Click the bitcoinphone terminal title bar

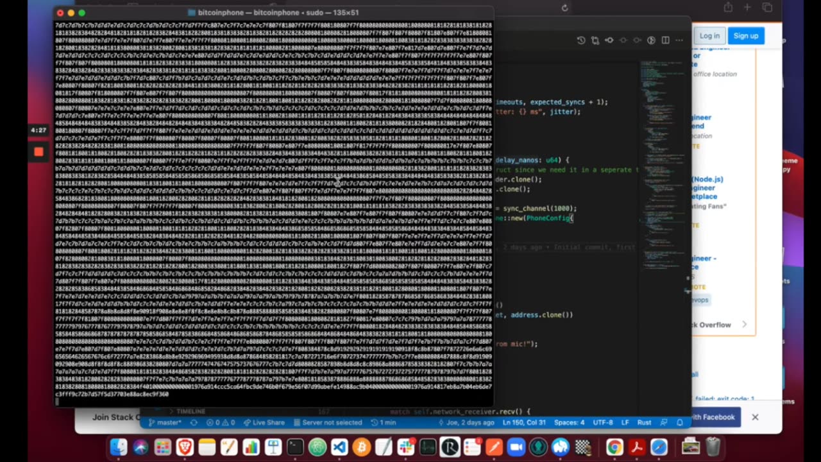click(x=274, y=12)
